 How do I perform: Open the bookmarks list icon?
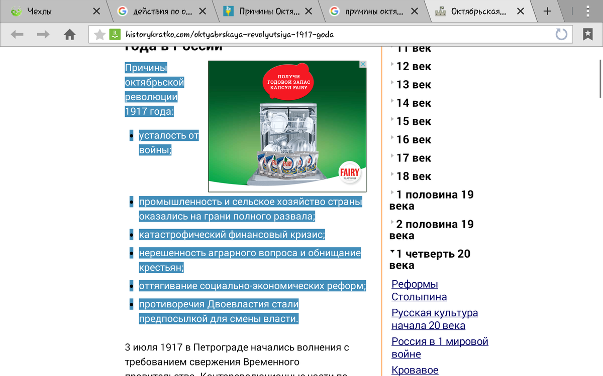(587, 34)
